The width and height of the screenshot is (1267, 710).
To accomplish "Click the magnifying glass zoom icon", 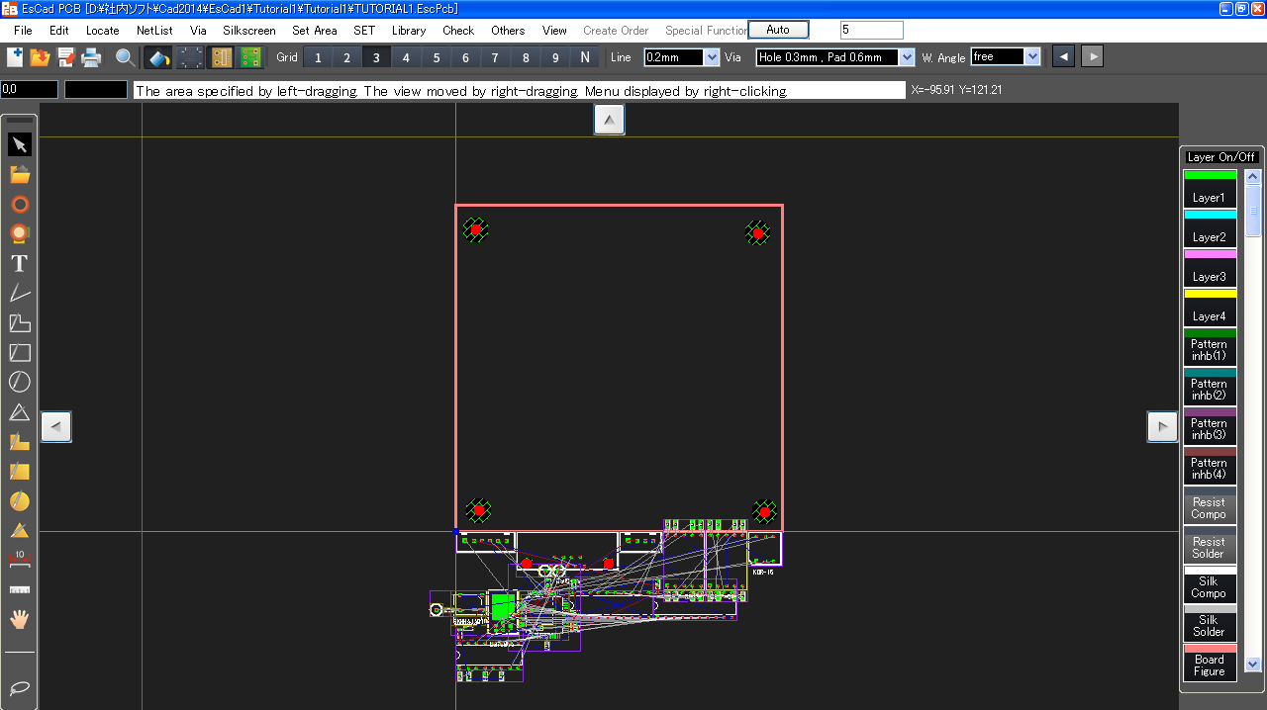I will coord(126,57).
